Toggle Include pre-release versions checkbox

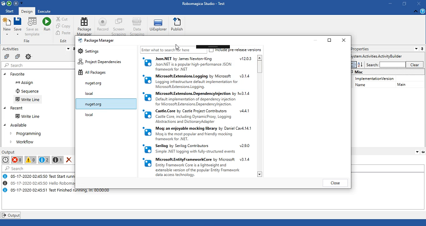coord(211,50)
